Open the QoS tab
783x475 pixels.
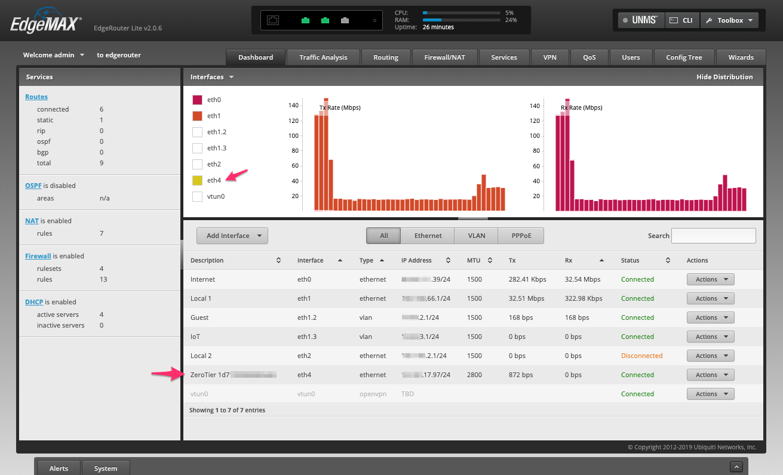click(589, 57)
